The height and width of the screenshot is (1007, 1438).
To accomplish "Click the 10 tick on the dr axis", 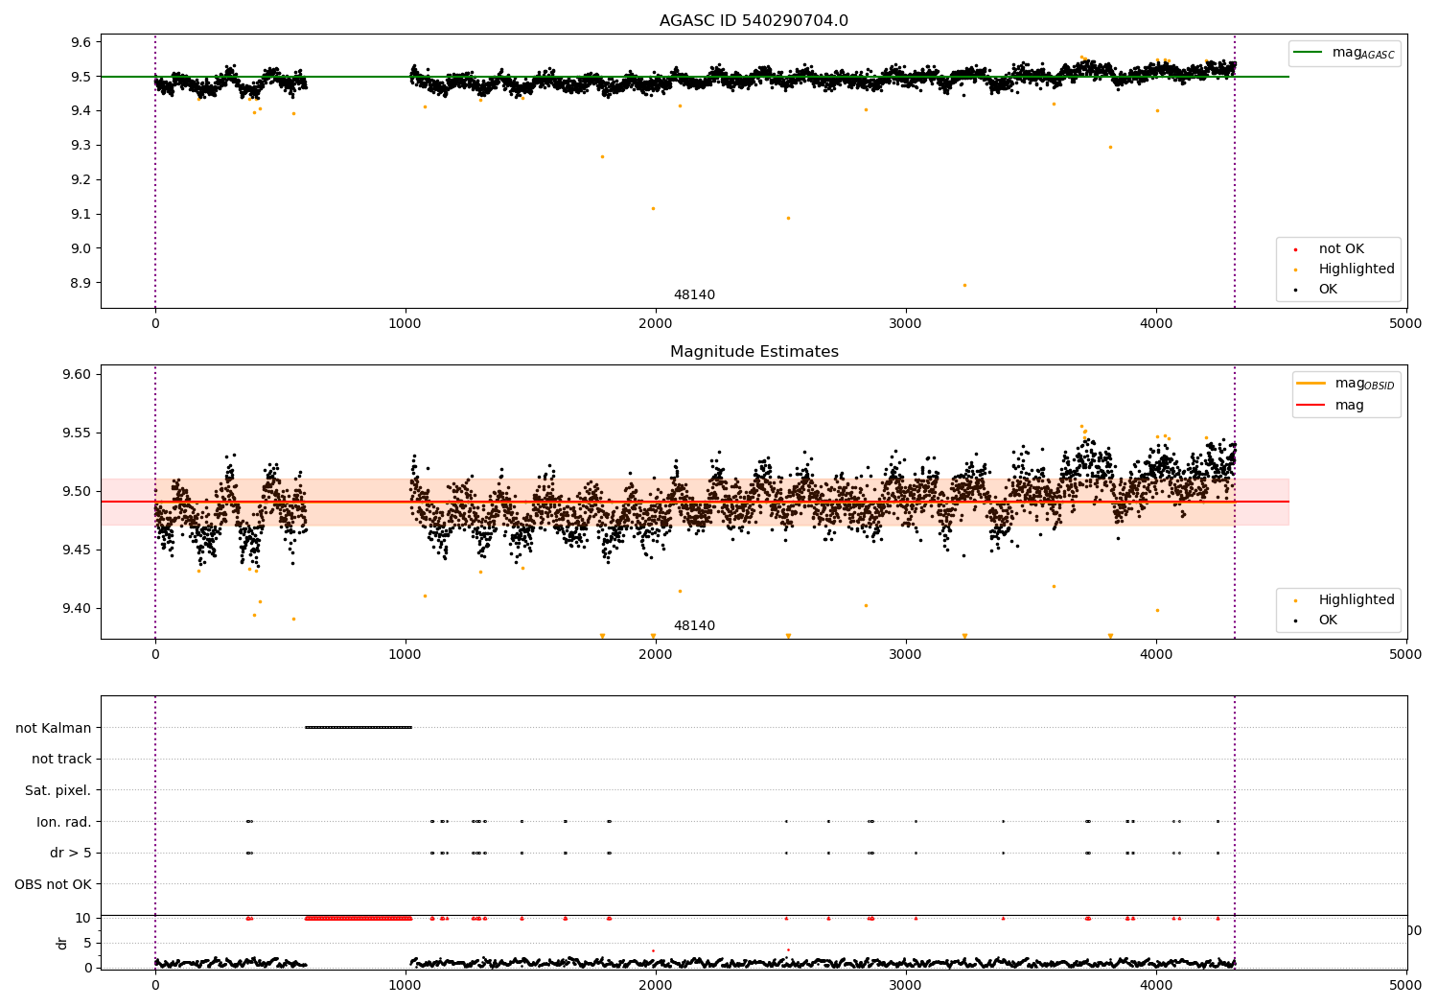I will pos(84,918).
